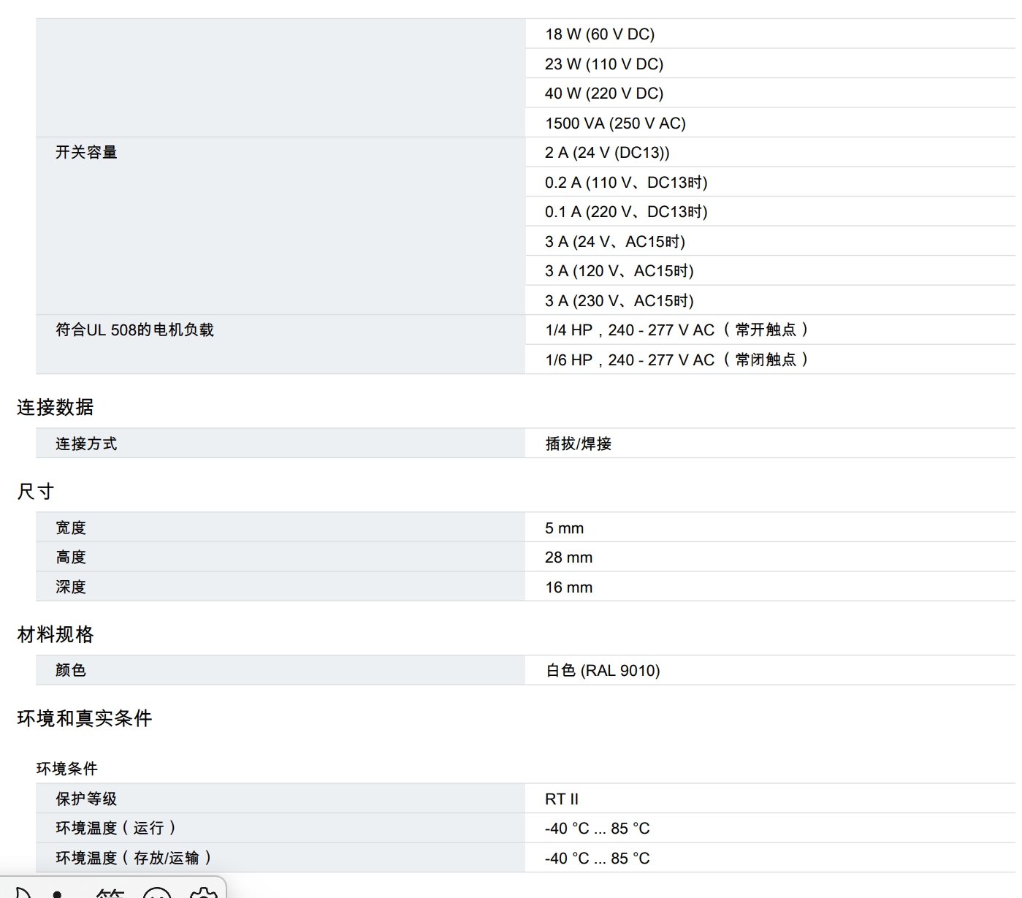Switch the 简 simplified Chinese mode icon

[x=110, y=893]
